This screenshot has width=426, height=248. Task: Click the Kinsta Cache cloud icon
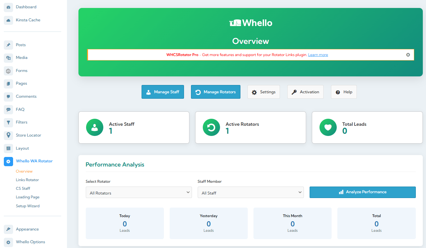tap(9, 20)
